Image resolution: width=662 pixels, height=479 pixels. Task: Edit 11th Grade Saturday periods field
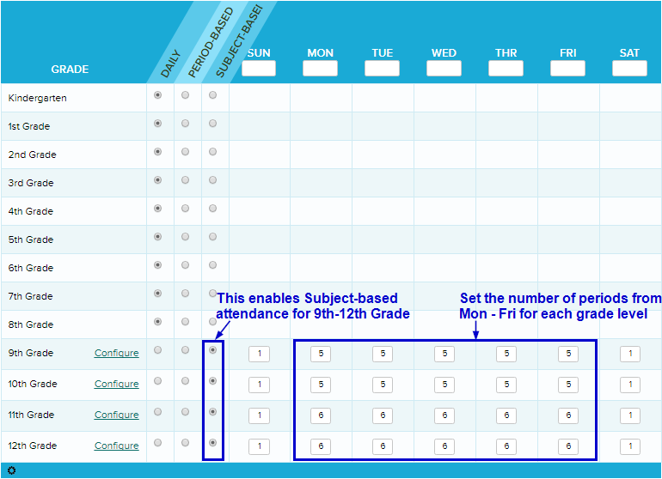pyautogui.click(x=630, y=415)
